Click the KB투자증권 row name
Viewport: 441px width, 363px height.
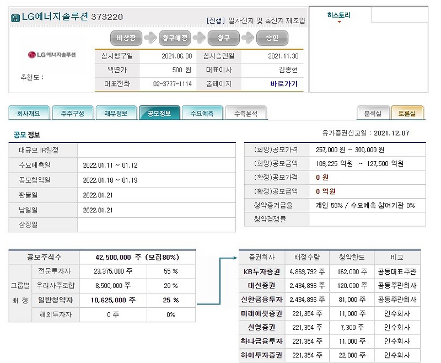coord(261,271)
